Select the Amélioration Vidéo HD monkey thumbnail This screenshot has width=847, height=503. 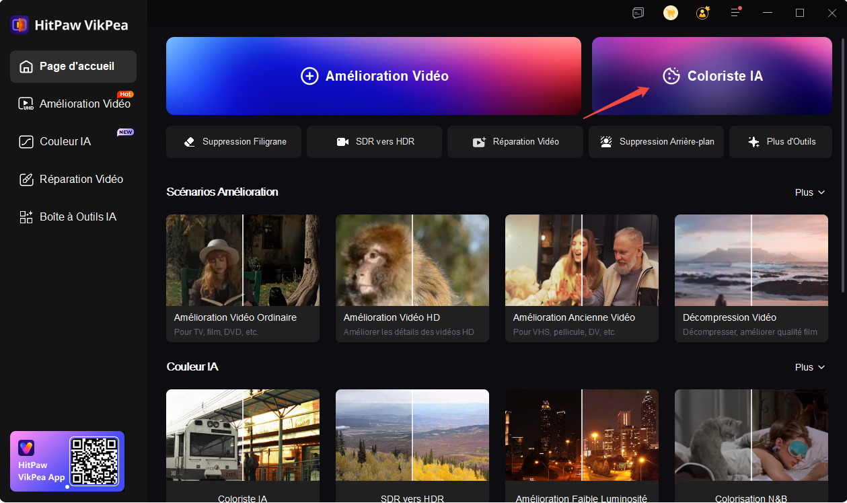tap(412, 260)
